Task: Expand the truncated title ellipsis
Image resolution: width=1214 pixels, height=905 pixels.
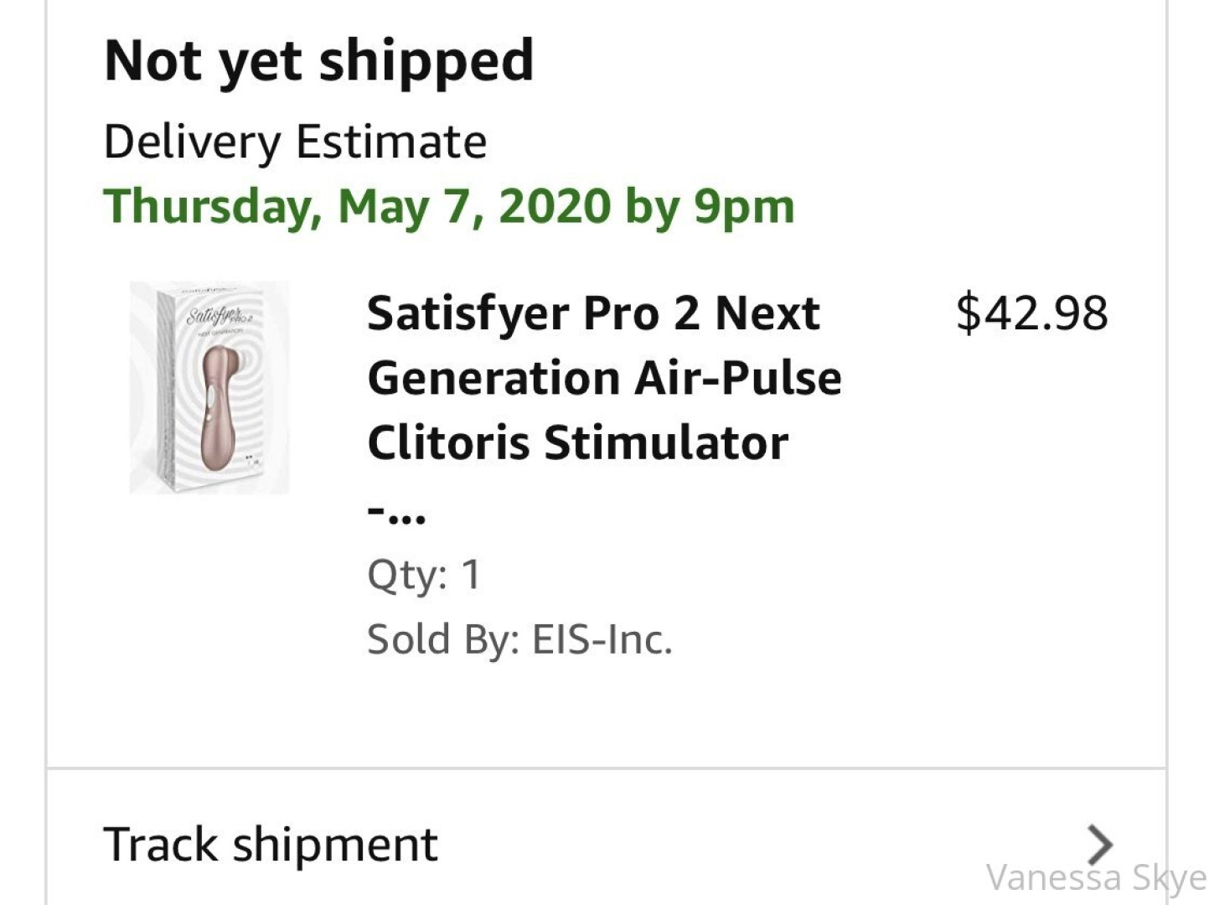Action: point(397,514)
